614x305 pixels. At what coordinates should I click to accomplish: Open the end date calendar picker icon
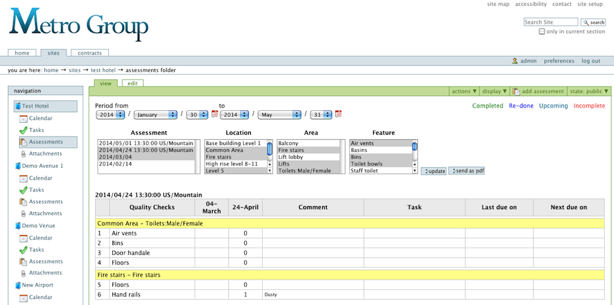tap(338, 114)
